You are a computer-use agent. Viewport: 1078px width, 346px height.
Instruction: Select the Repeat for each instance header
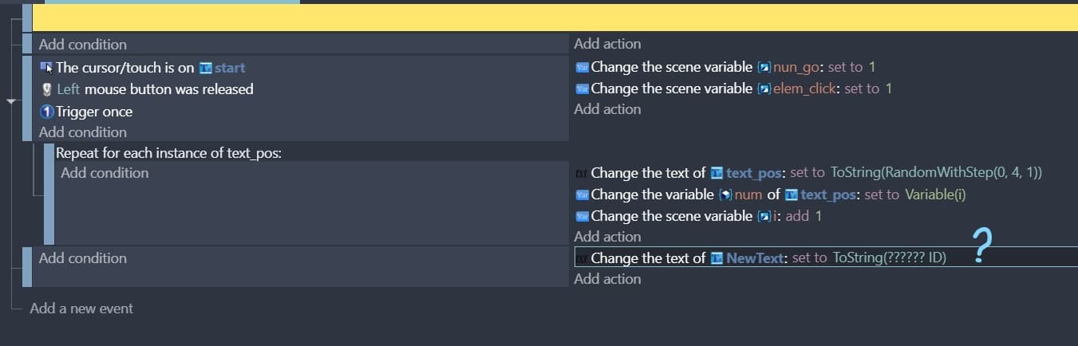[168, 152]
